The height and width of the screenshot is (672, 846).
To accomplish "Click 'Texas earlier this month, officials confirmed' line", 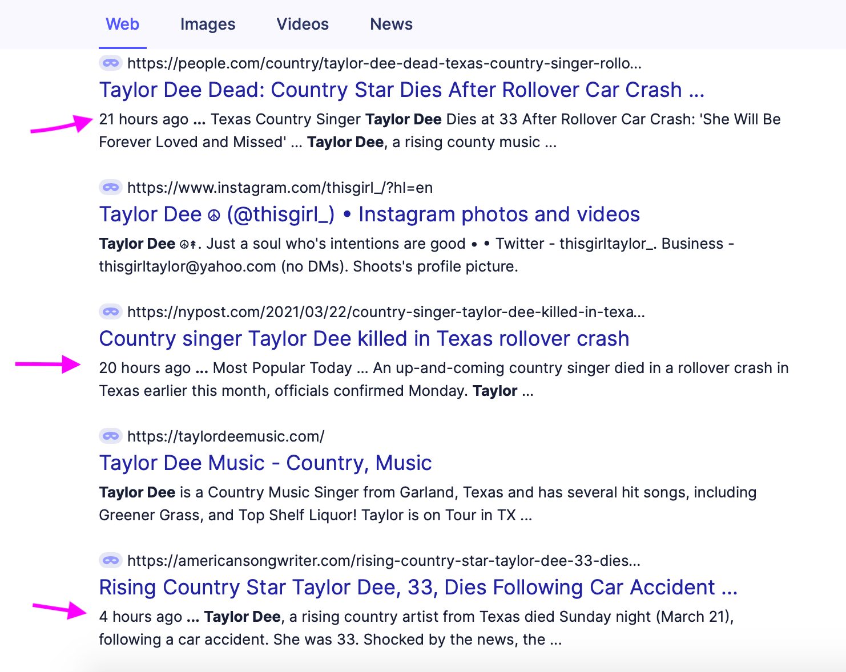I will pyautogui.click(x=316, y=391).
